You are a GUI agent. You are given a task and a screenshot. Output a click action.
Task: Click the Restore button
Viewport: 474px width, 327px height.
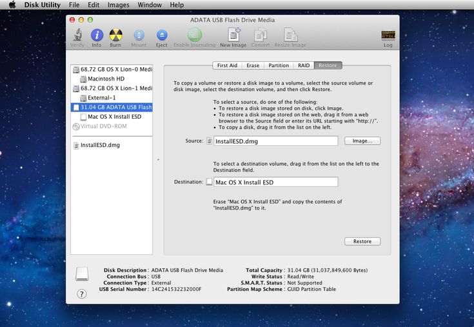pyautogui.click(x=362, y=241)
